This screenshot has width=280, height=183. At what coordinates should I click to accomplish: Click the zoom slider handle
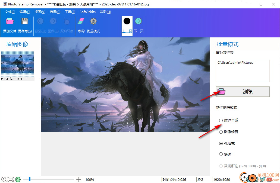click(30, 179)
